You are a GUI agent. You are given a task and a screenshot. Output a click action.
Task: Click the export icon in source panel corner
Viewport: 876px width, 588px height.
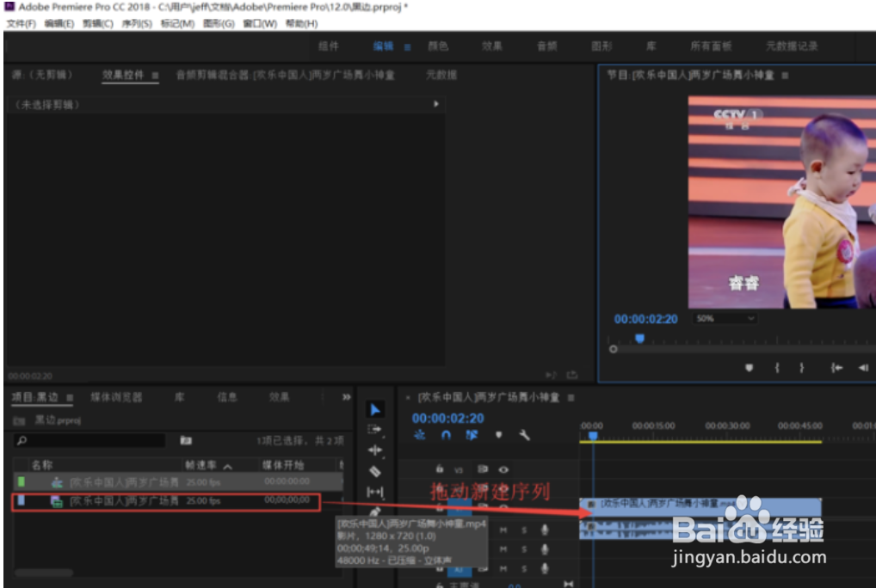click(572, 375)
